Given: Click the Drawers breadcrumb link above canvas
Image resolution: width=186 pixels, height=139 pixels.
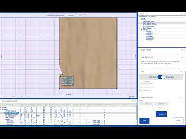Looking at the screenshot, I should pos(71,15).
